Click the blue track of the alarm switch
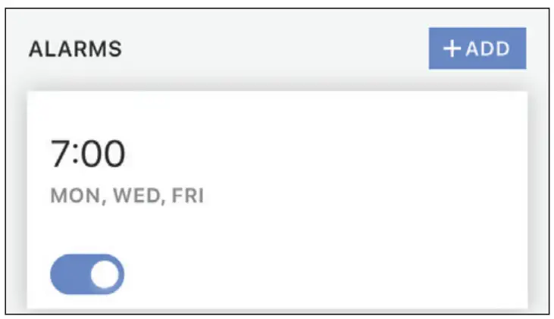The height and width of the screenshot is (319, 554). (68, 275)
